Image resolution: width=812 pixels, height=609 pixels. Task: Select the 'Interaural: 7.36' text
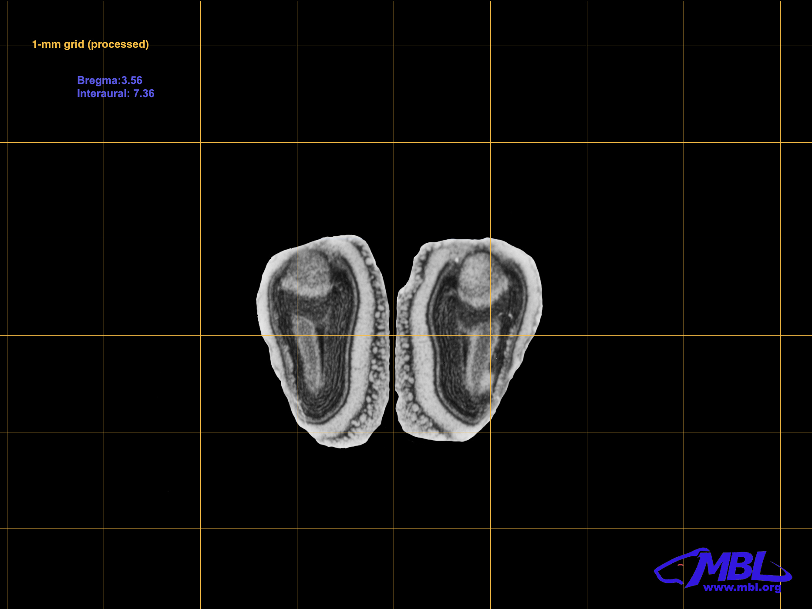pos(116,94)
